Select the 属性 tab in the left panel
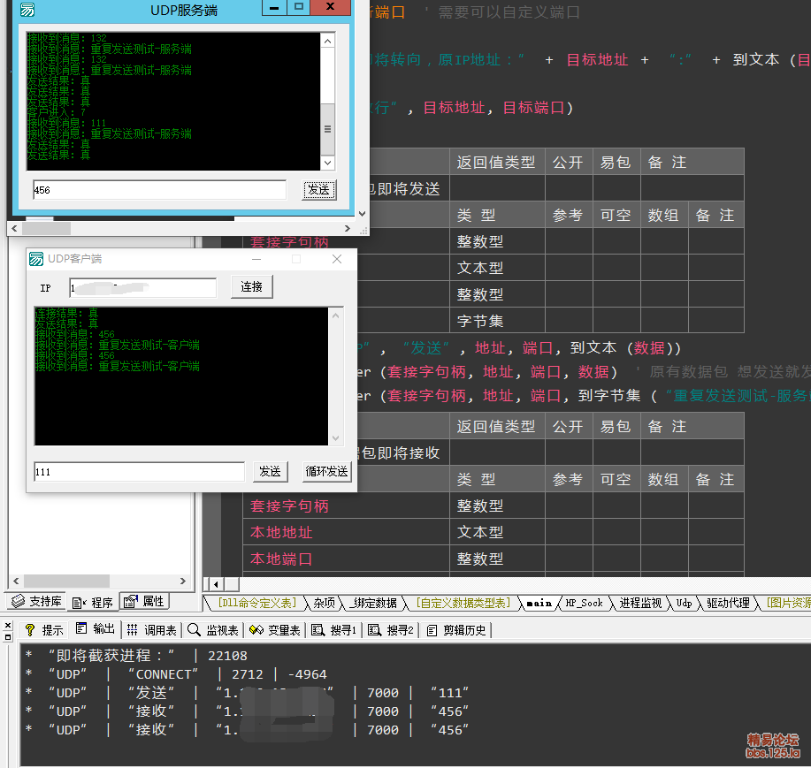The width and height of the screenshot is (811, 768). coord(144,601)
